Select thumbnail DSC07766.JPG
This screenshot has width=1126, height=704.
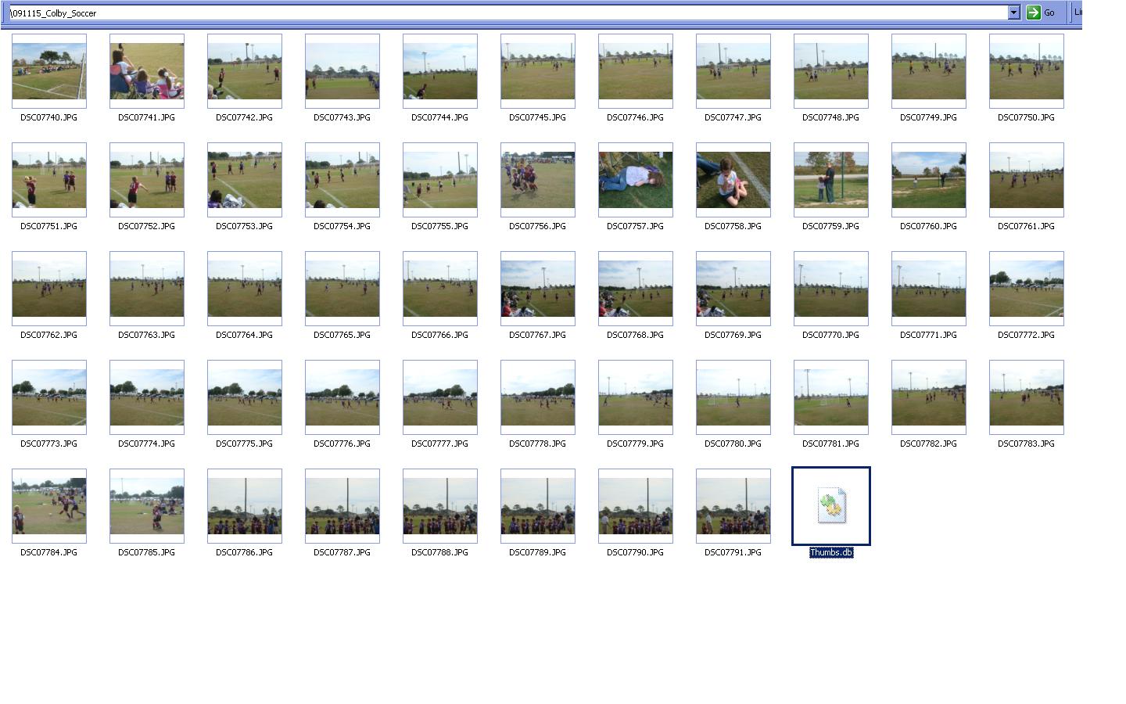click(440, 289)
